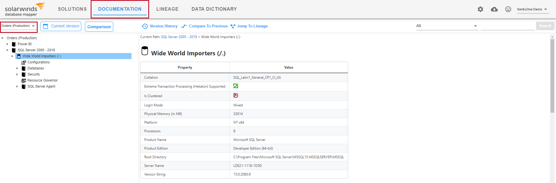This screenshot has height=183, width=556.
Task: Expand the Databases tree node
Action: pos(17,68)
